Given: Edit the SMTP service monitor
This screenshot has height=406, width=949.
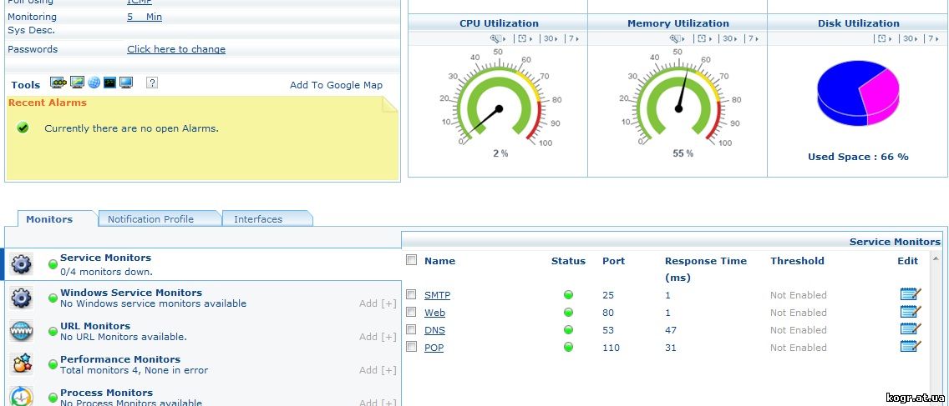Looking at the screenshot, I should coord(911,294).
